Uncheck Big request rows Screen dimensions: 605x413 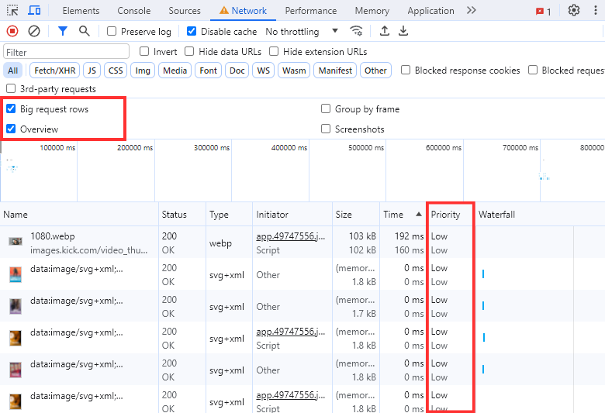[x=11, y=108]
